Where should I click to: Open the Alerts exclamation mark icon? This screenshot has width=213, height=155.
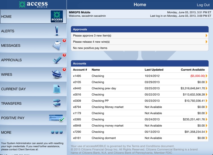[x=57, y=31]
